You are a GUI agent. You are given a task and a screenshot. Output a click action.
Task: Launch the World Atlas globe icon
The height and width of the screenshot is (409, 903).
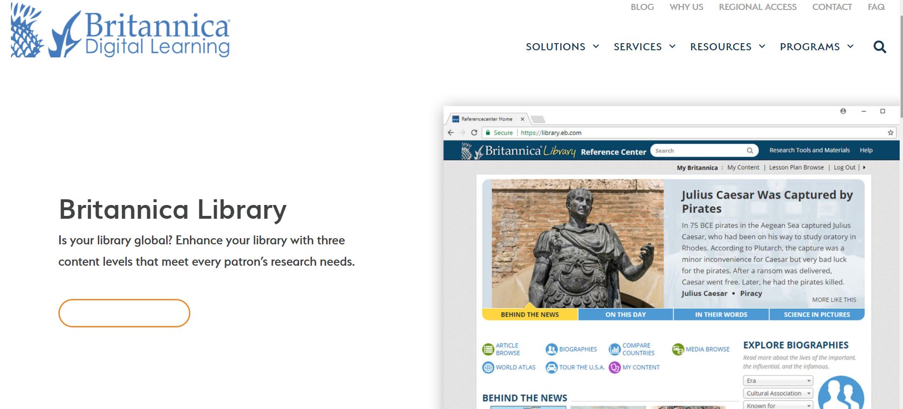pyautogui.click(x=488, y=368)
